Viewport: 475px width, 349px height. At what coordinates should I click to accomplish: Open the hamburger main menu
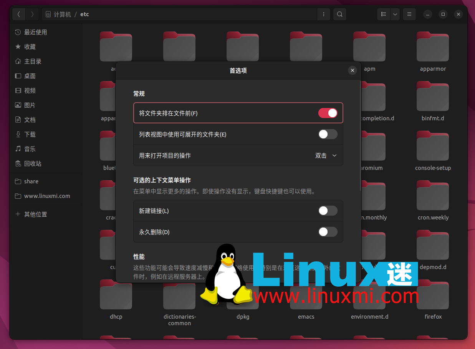[409, 14]
